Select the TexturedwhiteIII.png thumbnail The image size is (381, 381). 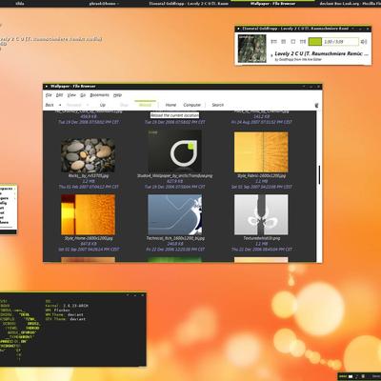(261, 214)
